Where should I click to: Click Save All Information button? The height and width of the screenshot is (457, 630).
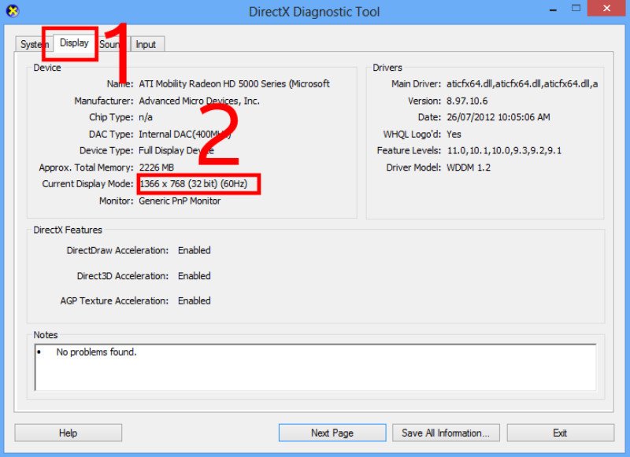[x=446, y=432]
